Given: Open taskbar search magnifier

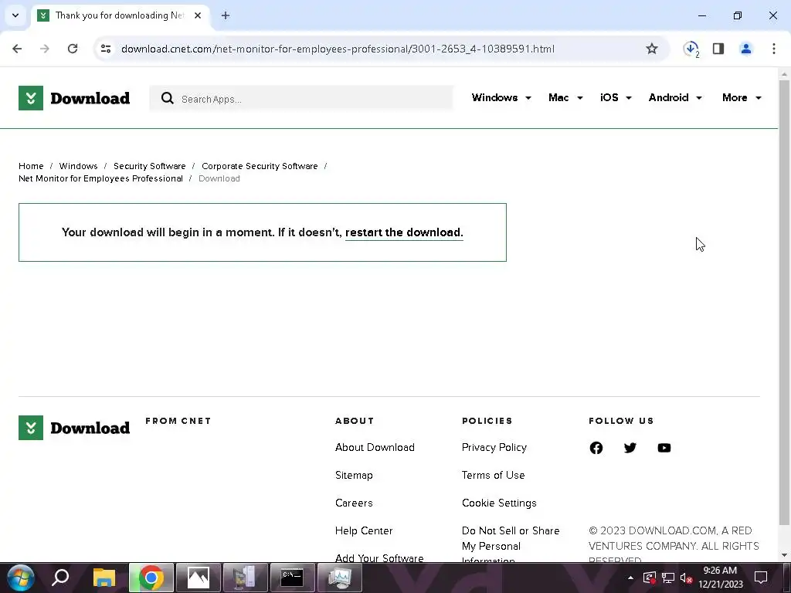Looking at the screenshot, I should coord(60,578).
